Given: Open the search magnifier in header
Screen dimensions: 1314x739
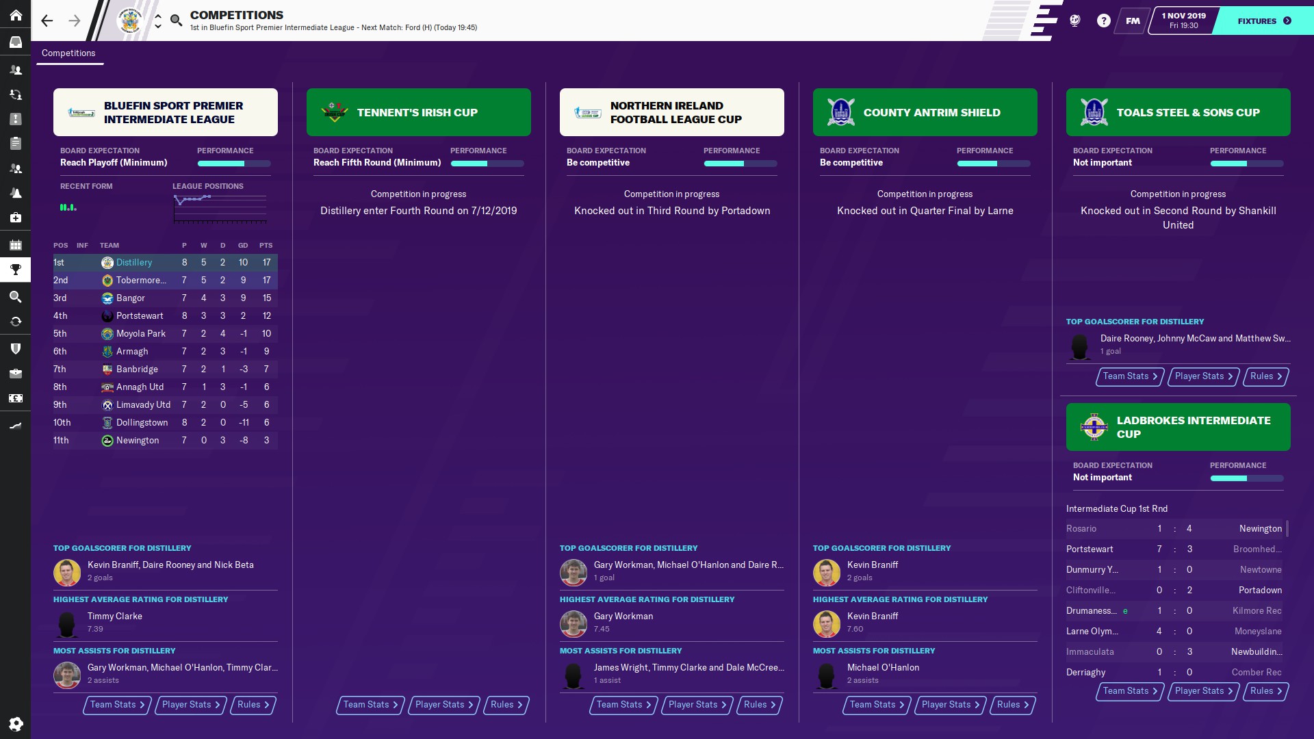Looking at the screenshot, I should pyautogui.click(x=177, y=21).
